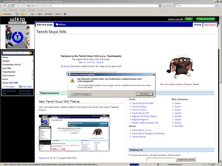Screen dimensions: 222x166
Task: Click the Search Tenchi Muyo Wiki field
Action: 15,53
